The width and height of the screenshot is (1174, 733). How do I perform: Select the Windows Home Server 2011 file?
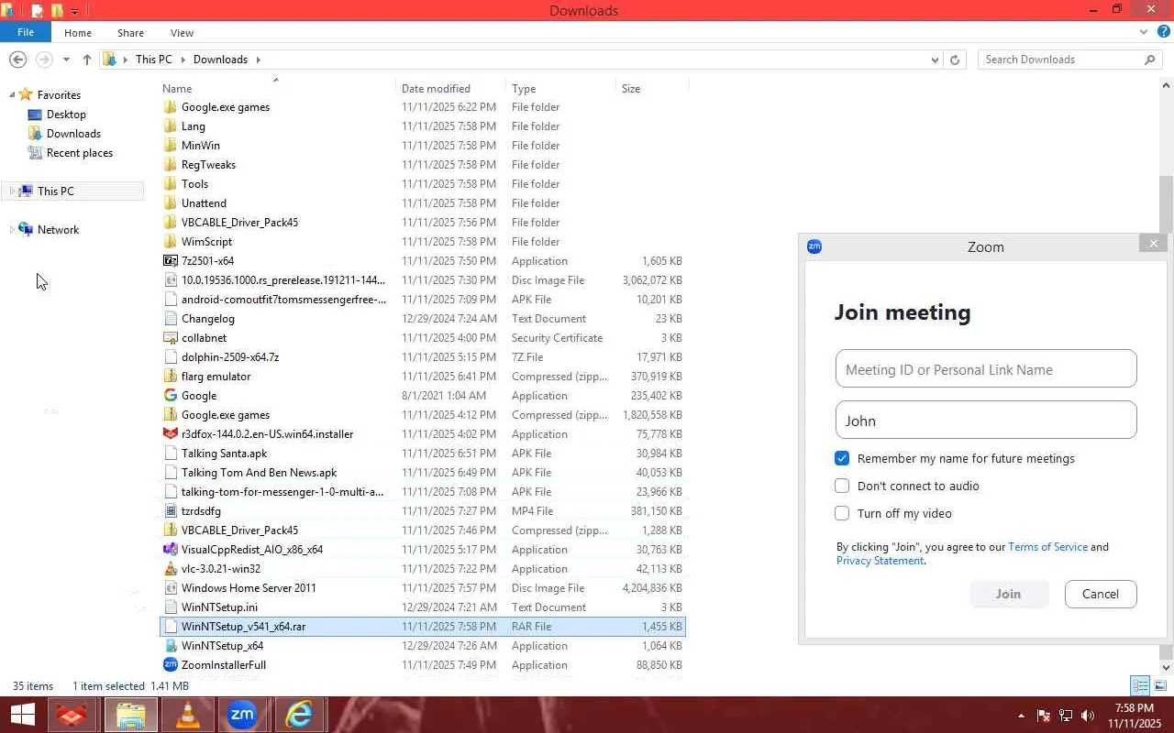point(423,588)
